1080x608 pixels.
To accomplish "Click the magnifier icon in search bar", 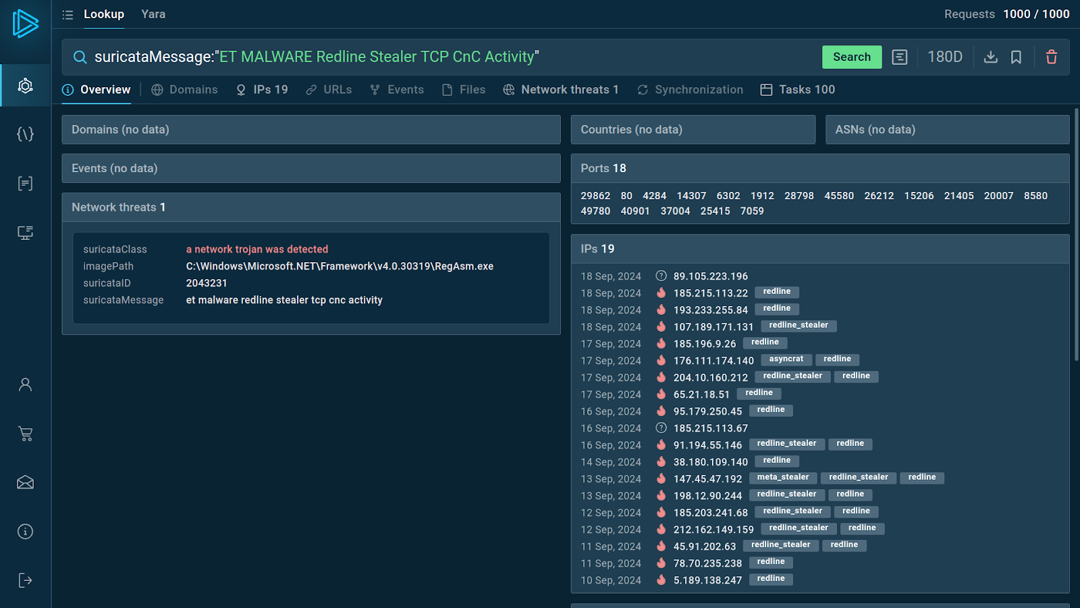I will click(80, 57).
